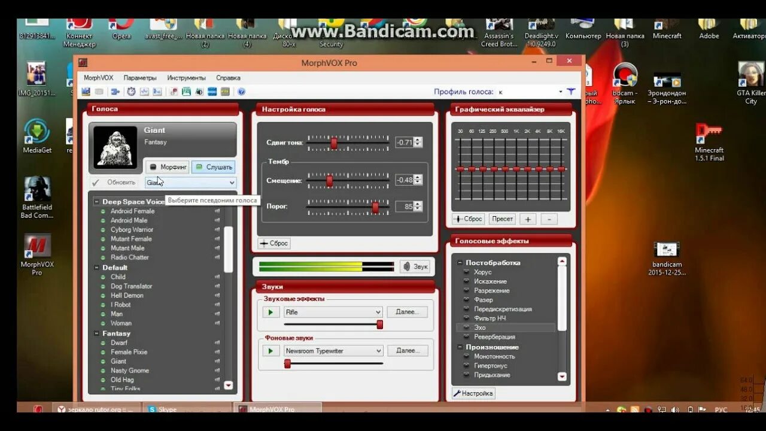
Task: Click the stopwatch icon in MorphVOX toolbar
Action: (x=131, y=92)
